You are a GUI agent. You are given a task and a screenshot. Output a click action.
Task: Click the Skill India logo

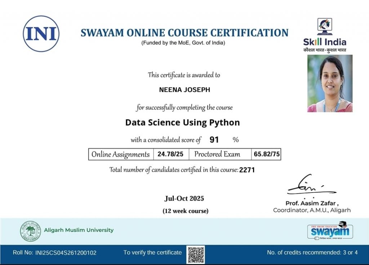(x=325, y=35)
